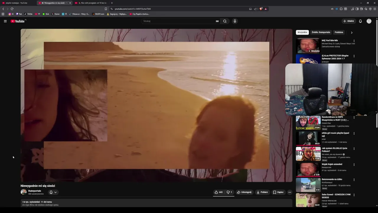Image resolution: width=378 pixels, height=213 pixels.
Task: Click the main video player to pause
Action: point(157,105)
